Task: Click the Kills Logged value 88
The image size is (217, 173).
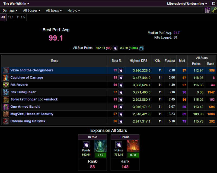Action: [x=175, y=38]
